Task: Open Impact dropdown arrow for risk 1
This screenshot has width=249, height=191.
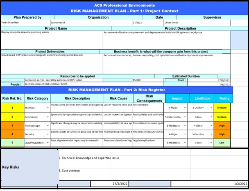Action: (x=185, y=108)
